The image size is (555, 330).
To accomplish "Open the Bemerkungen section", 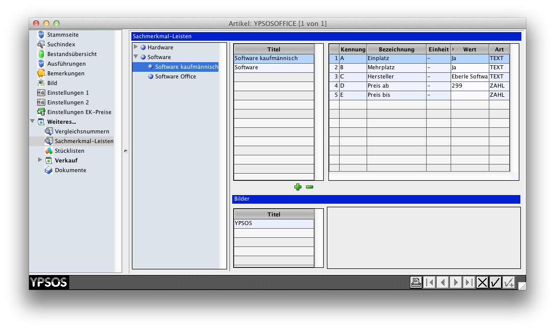I will coord(66,73).
